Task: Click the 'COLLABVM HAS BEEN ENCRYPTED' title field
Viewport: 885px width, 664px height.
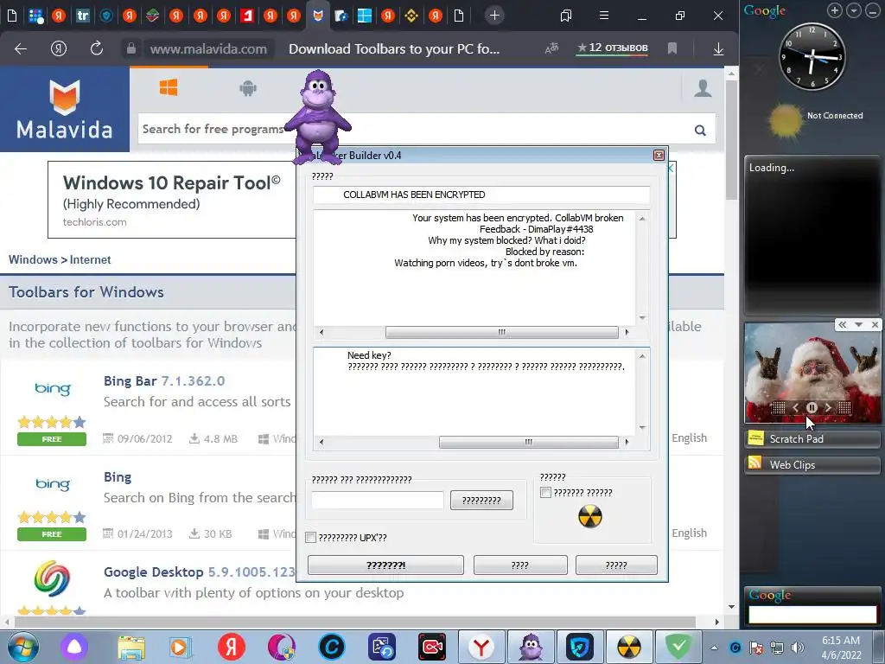Action: (481, 195)
